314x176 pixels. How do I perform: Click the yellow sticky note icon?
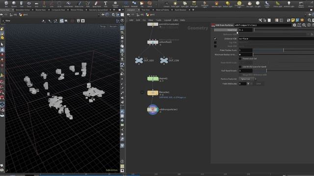[293, 20]
